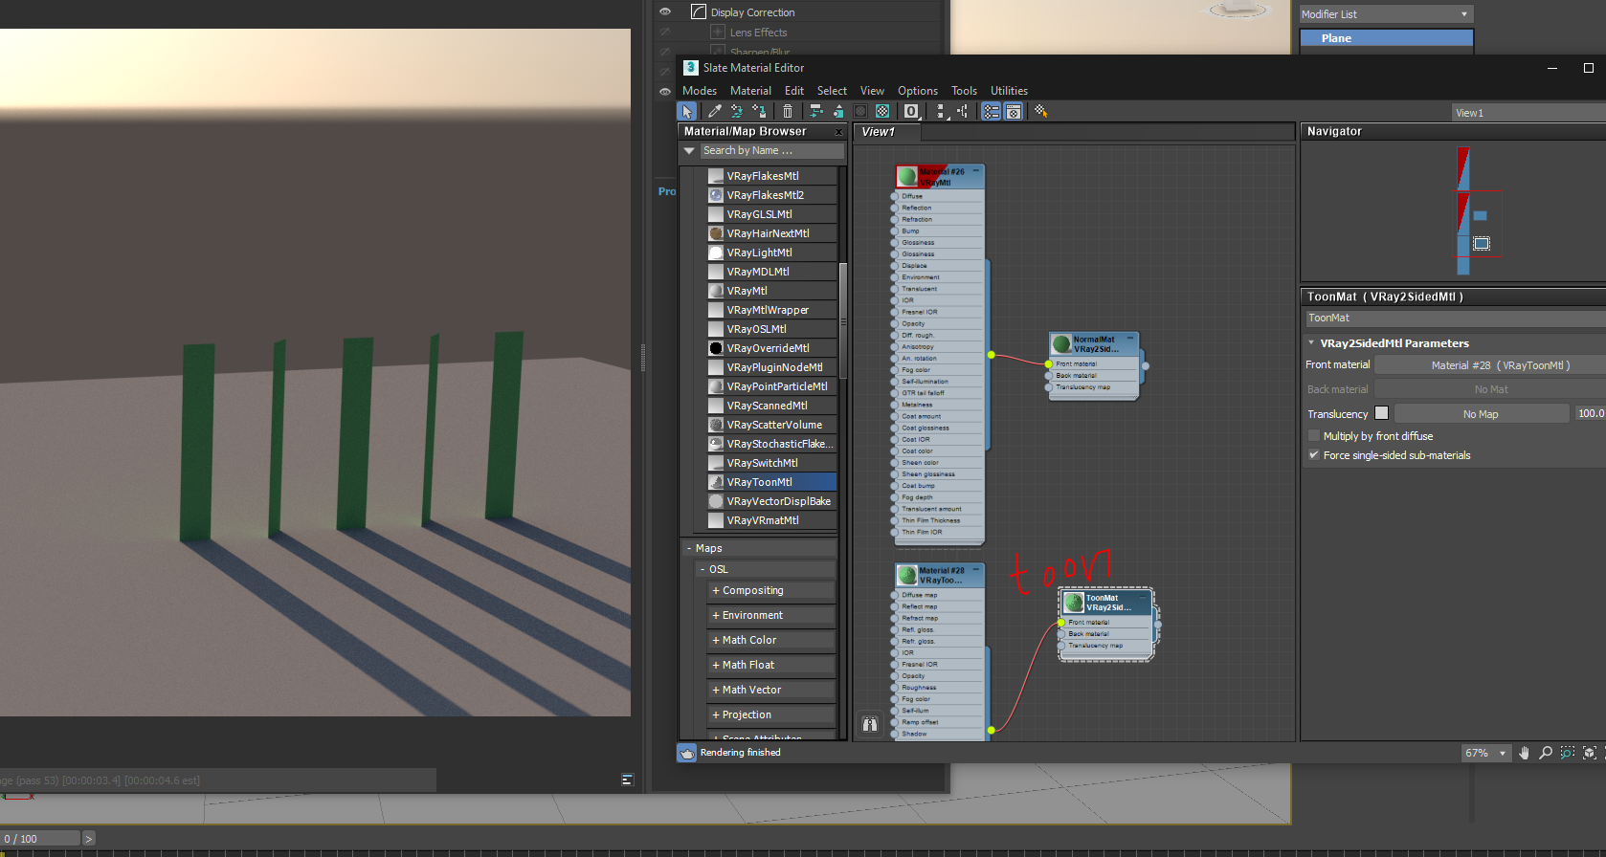This screenshot has width=1606, height=857.
Task: Select VRayToonMtl in material list
Action: (x=772, y=482)
